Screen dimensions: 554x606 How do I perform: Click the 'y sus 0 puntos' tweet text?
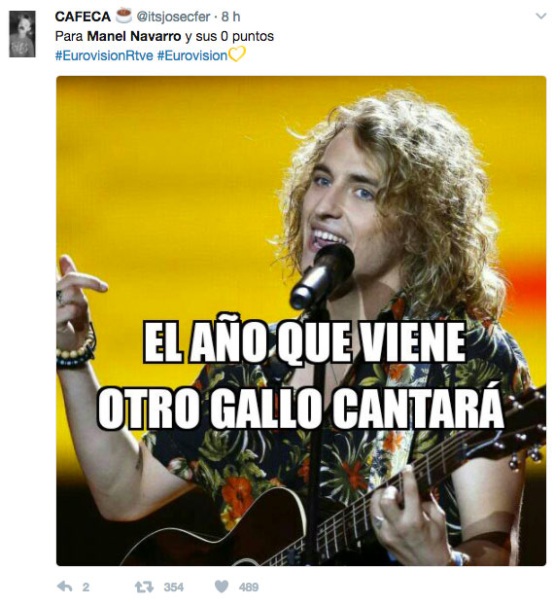229,36
